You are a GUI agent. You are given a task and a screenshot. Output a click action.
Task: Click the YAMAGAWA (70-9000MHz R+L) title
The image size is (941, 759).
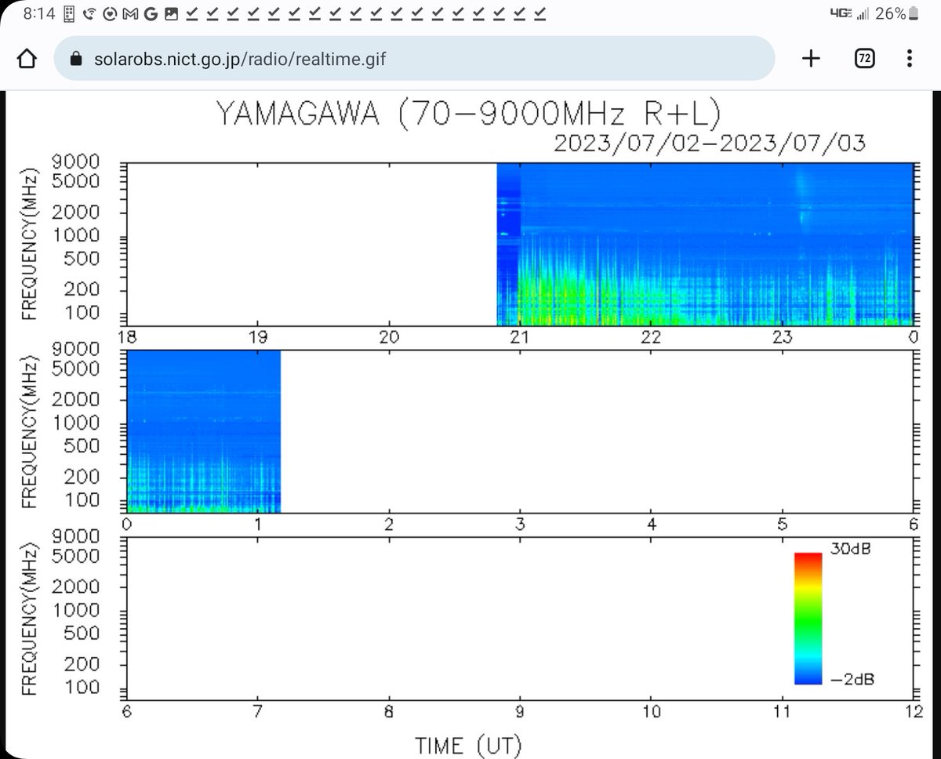[467, 115]
